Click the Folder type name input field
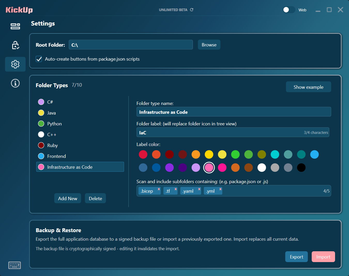Screen dimensions: 349x276 coord(233,112)
